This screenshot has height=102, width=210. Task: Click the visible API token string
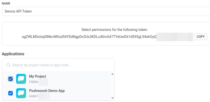coord(89,37)
